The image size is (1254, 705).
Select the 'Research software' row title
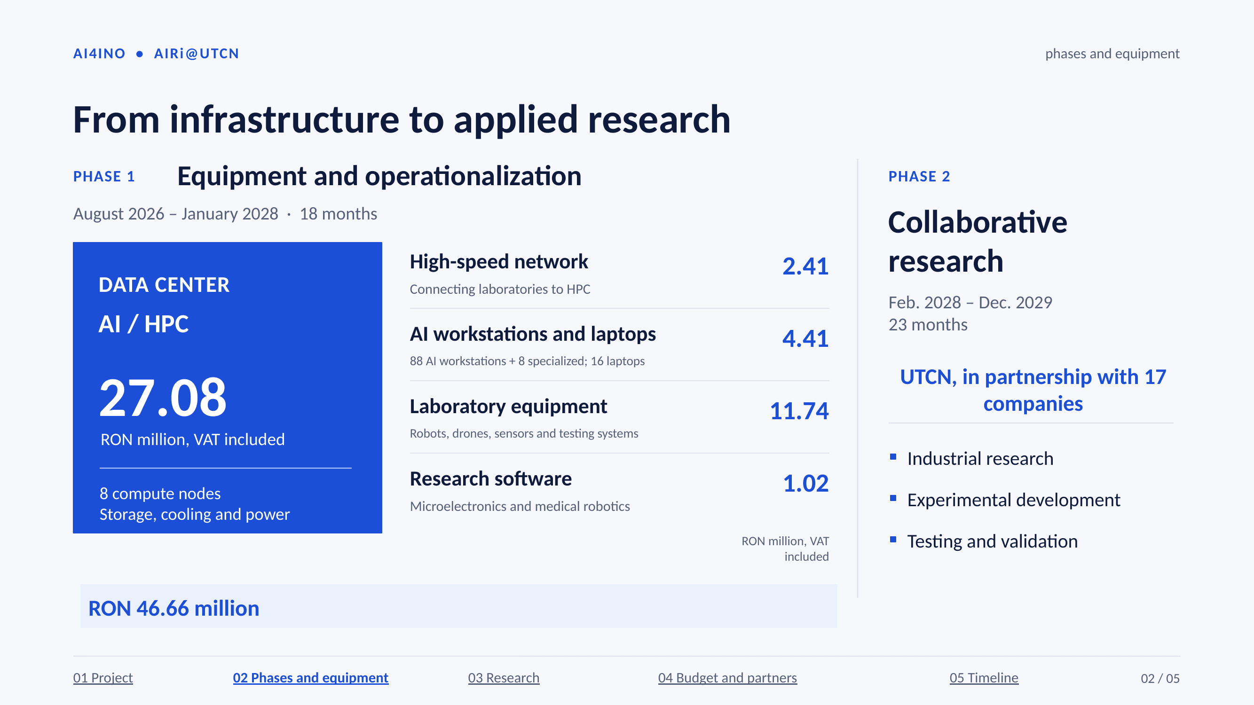[x=491, y=479]
